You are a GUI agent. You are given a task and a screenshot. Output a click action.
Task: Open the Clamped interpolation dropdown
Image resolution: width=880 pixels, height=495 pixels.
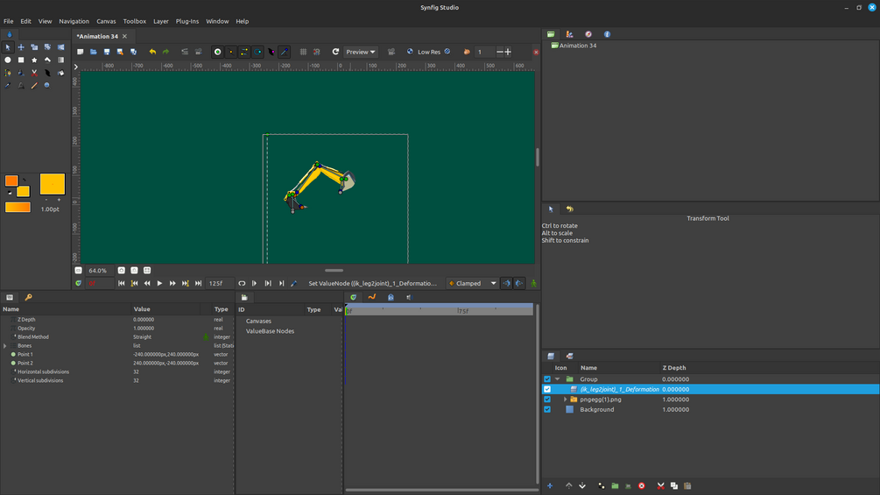pos(473,283)
